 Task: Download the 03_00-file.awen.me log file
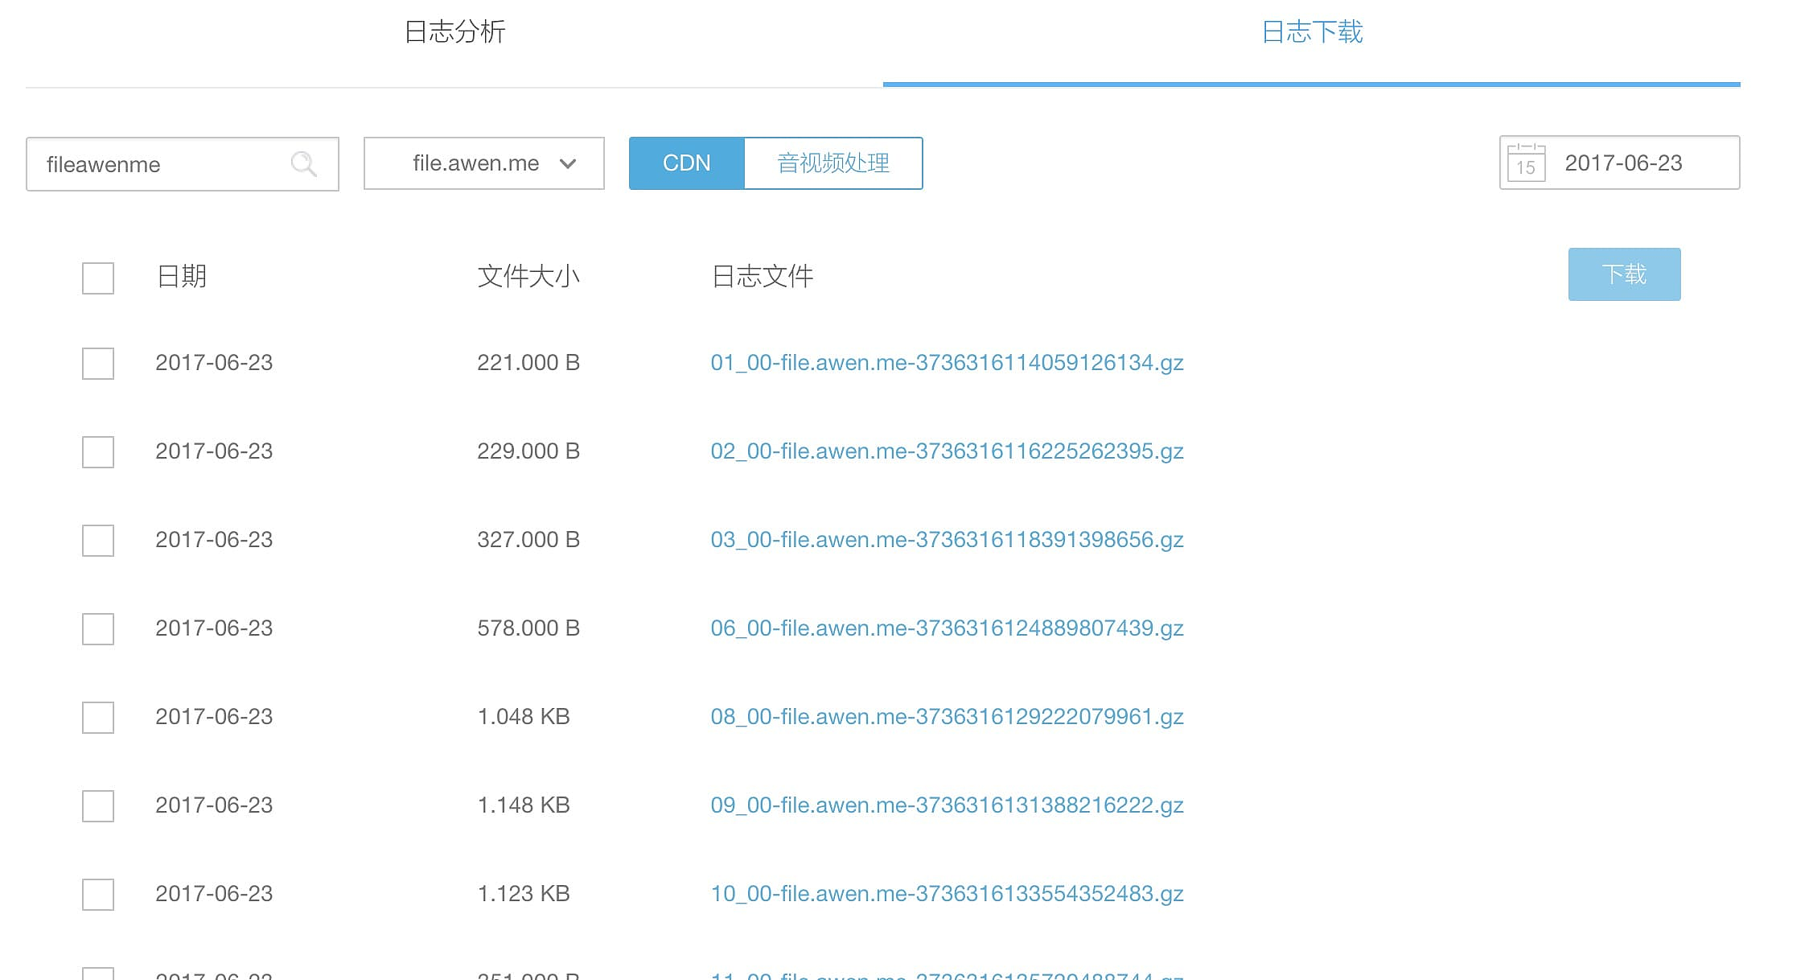tap(947, 540)
